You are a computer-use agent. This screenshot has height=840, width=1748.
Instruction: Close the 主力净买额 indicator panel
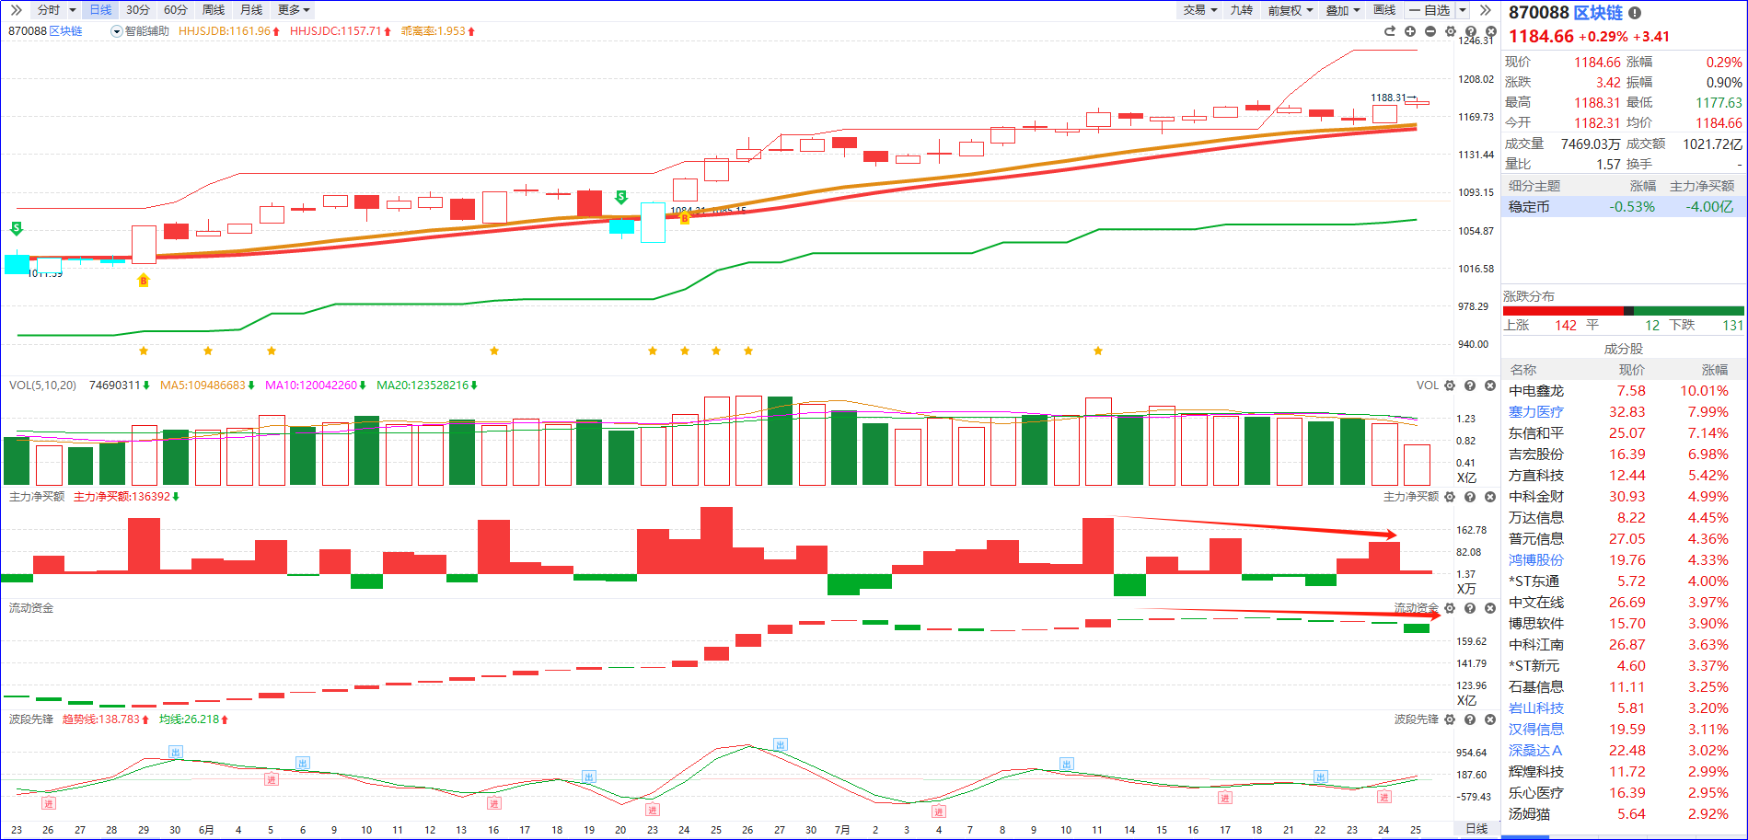[x=1490, y=497]
